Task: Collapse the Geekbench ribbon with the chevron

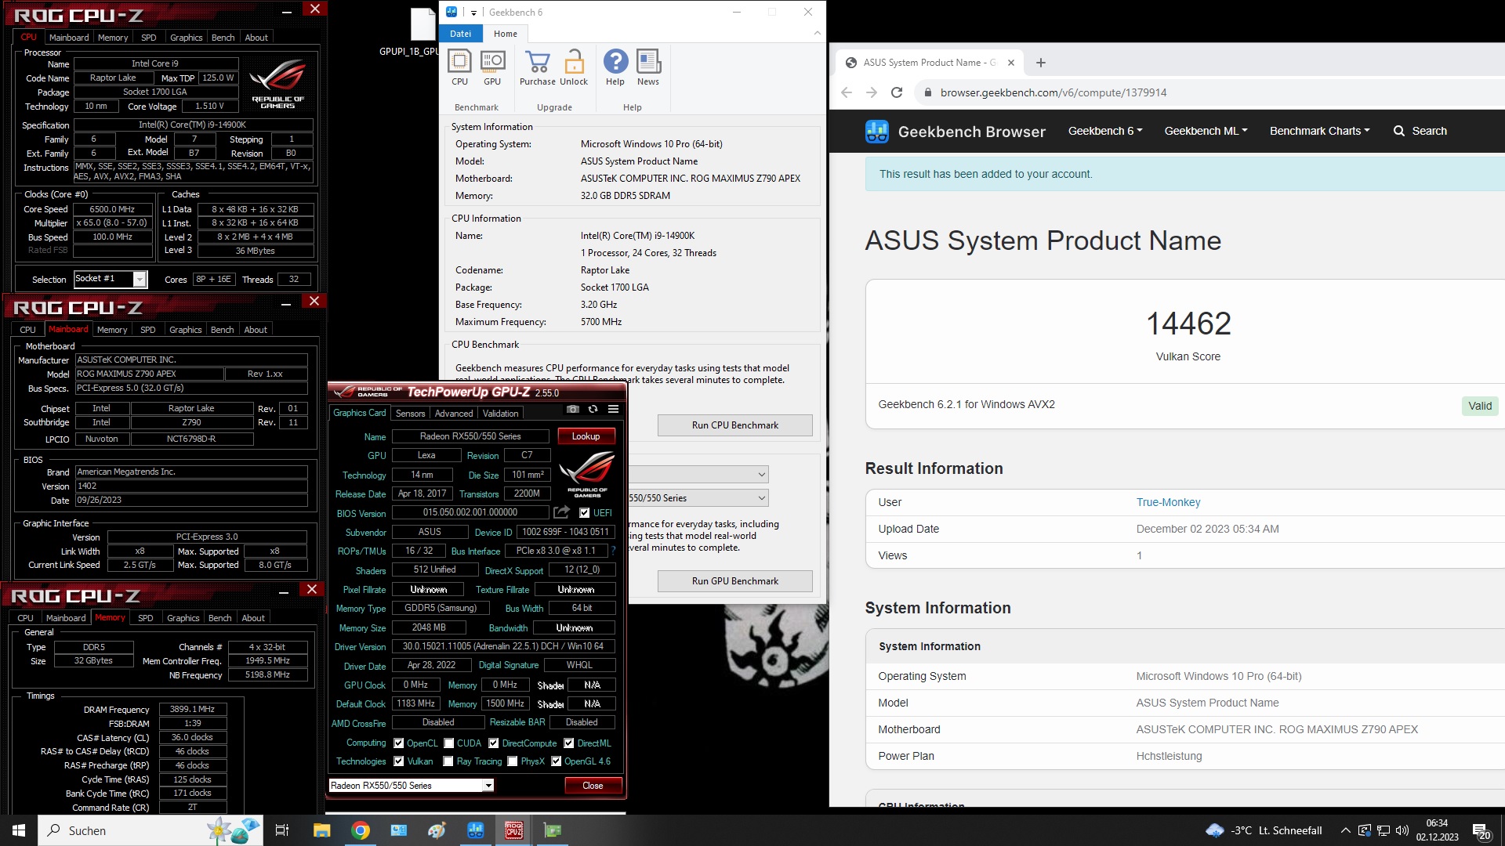Action: click(x=817, y=33)
